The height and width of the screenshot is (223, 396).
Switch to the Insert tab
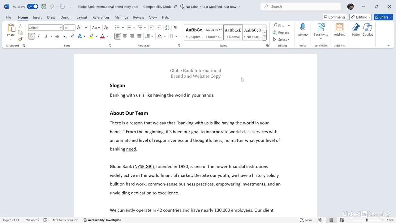tap(37, 17)
